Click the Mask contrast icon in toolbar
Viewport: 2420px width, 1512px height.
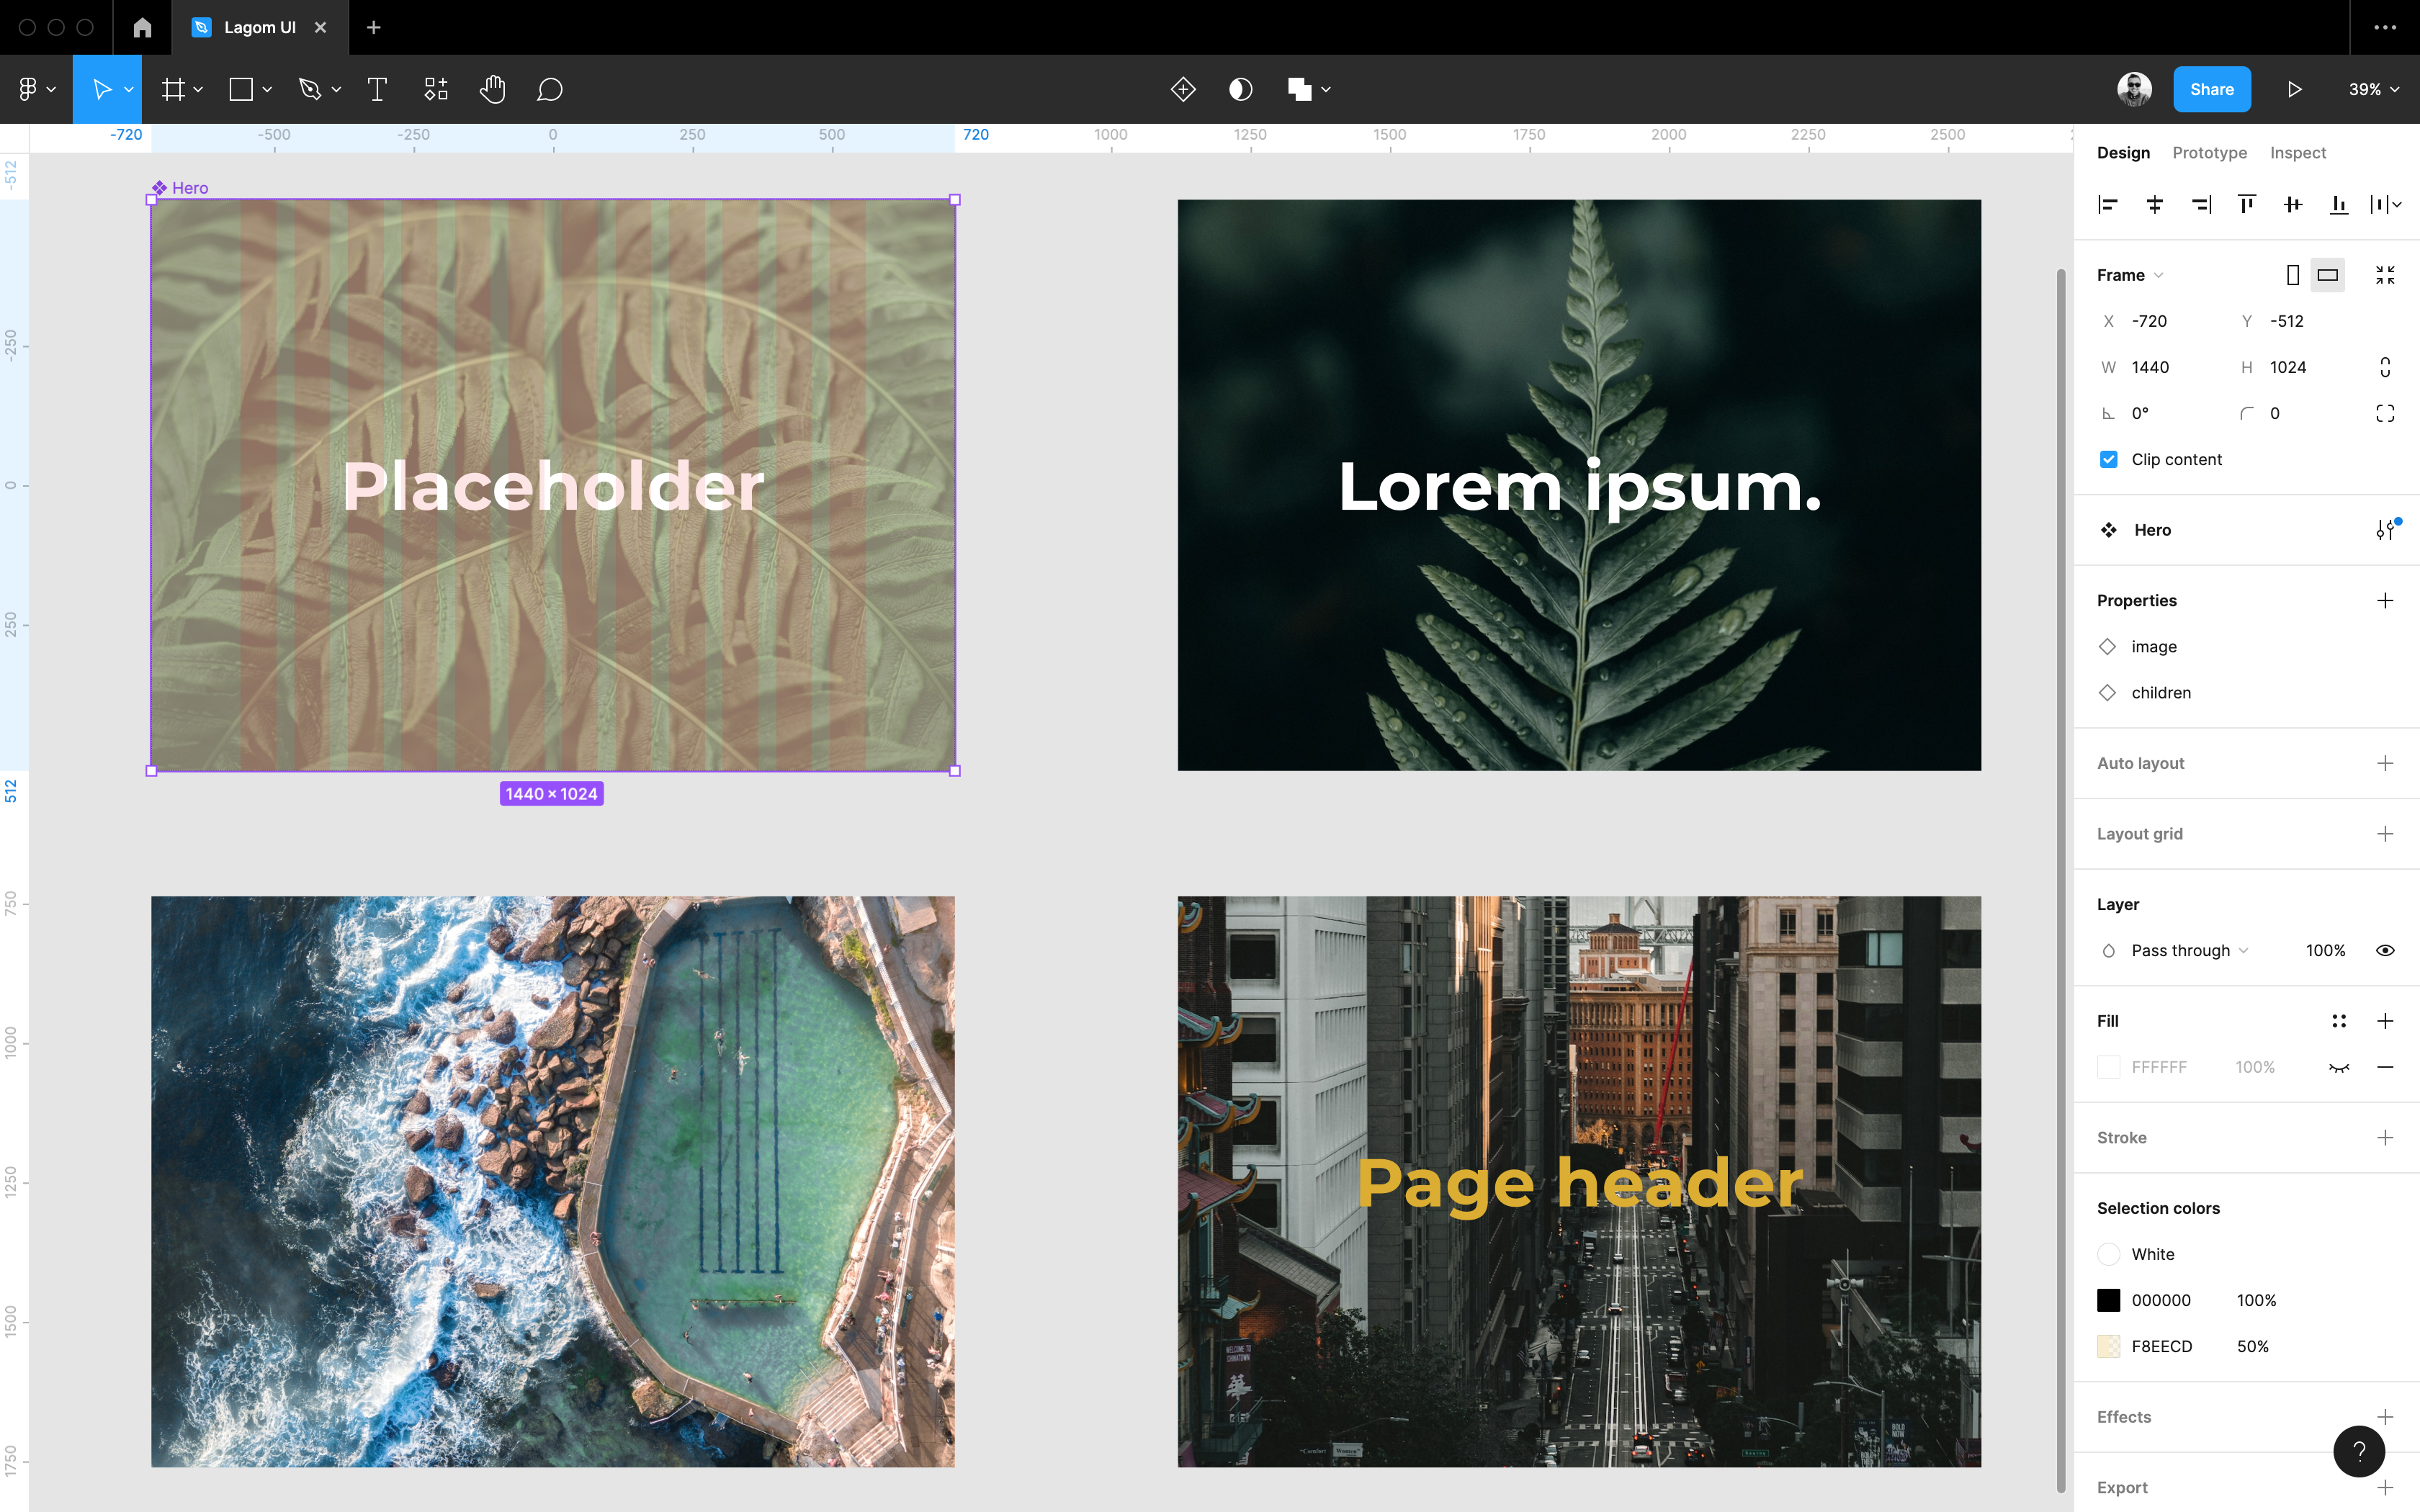[x=1240, y=90]
